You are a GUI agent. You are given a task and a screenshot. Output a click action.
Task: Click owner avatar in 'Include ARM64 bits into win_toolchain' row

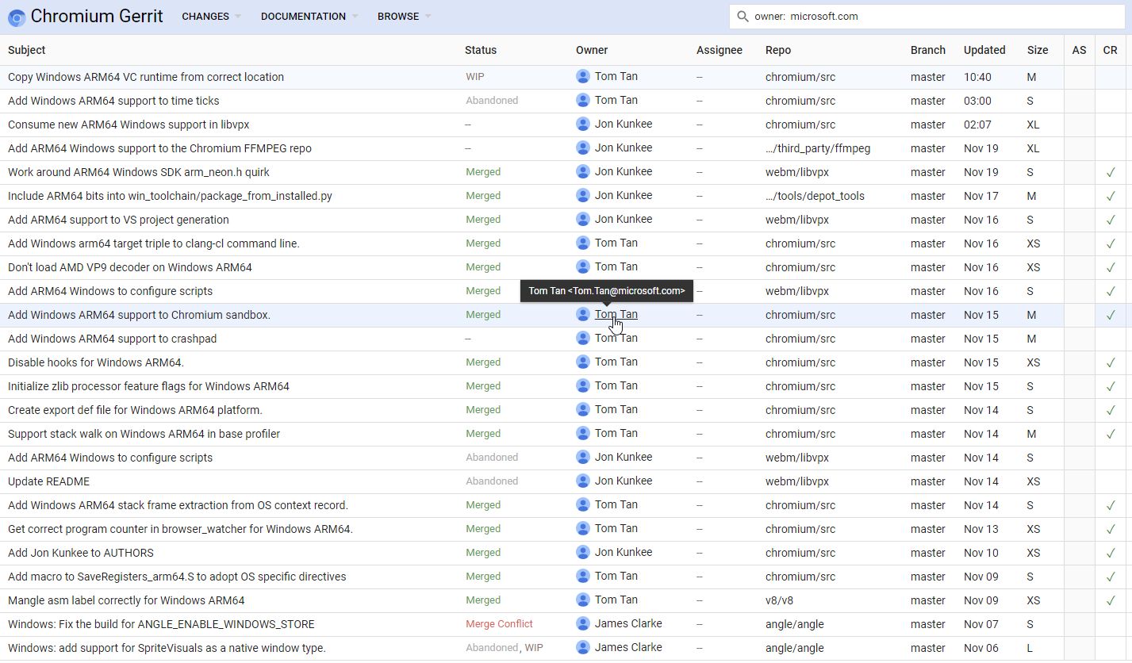(583, 196)
